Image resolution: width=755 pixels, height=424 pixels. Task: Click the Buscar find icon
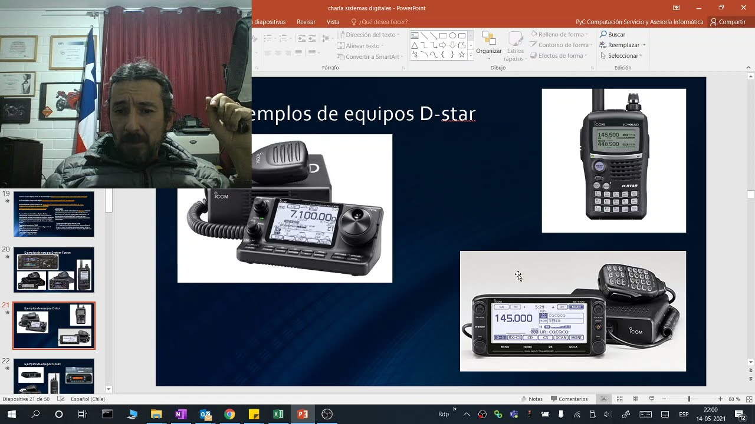pyautogui.click(x=603, y=35)
